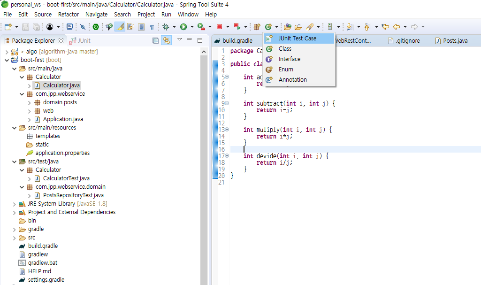Click the Save toolbar icon

pyautogui.click(x=25, y=27)
